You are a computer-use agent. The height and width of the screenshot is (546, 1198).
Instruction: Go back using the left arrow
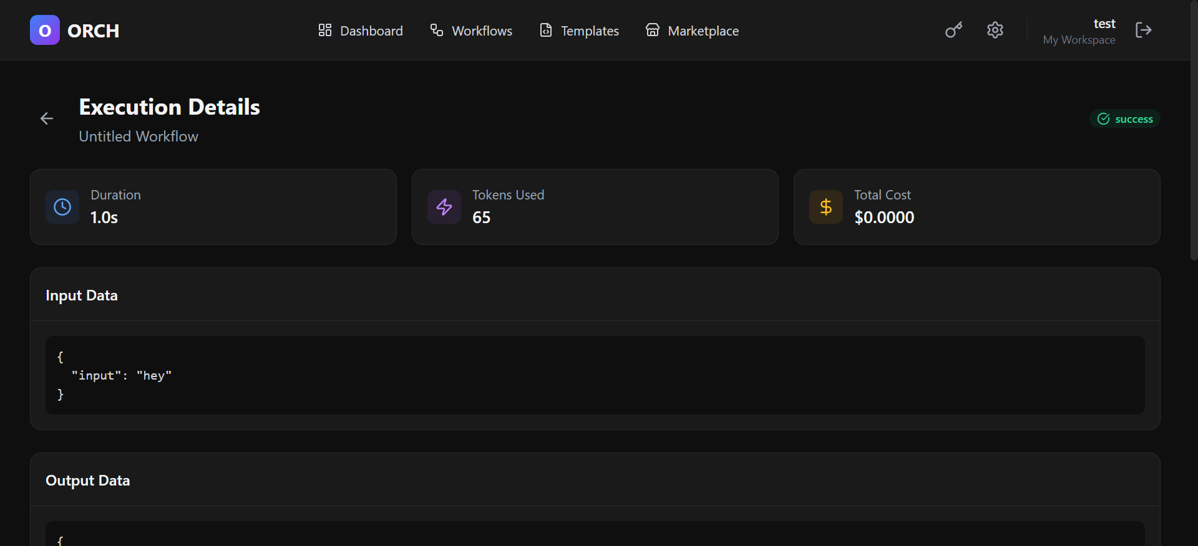[47, 118]
